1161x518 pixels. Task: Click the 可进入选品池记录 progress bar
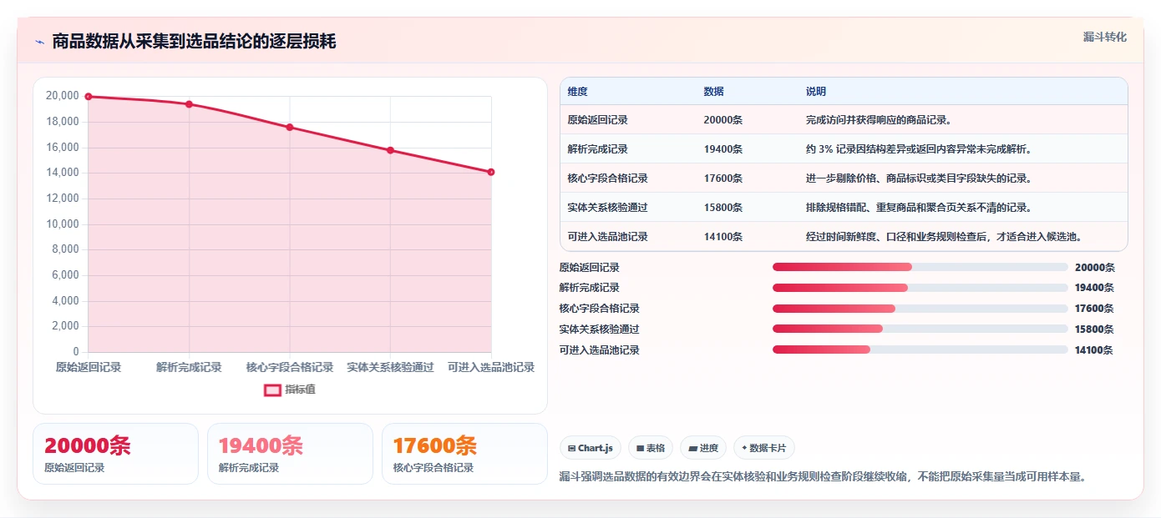point(920,350)
